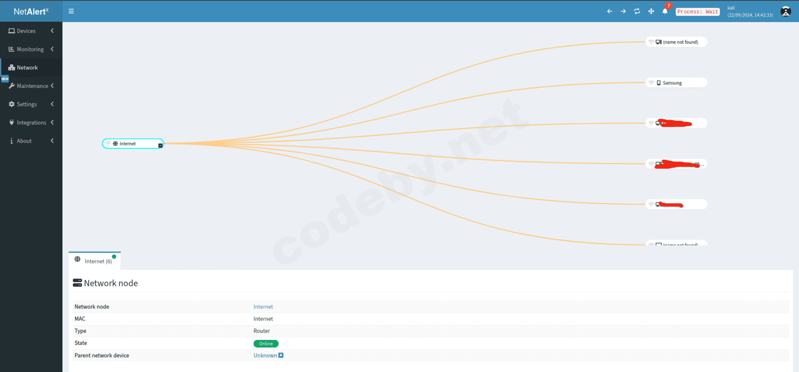Expand the Maintenance sidebar chevron

click(52, 86)
